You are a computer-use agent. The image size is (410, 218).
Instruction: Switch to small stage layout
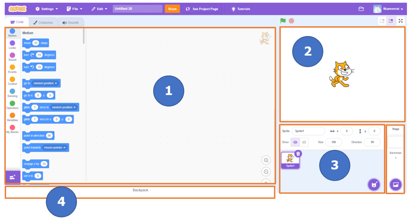coord(382,21)
